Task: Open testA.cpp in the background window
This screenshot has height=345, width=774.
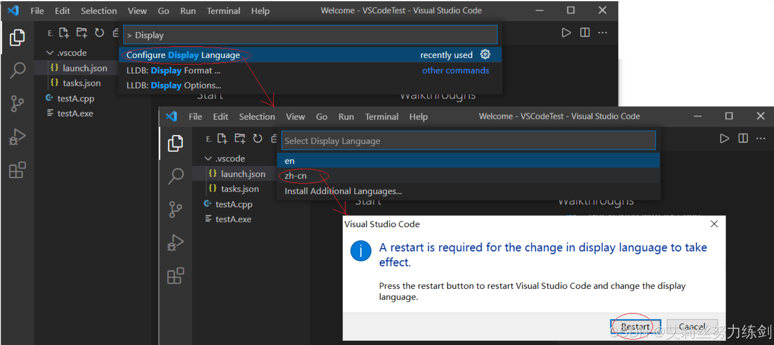Action: [76, 99]
